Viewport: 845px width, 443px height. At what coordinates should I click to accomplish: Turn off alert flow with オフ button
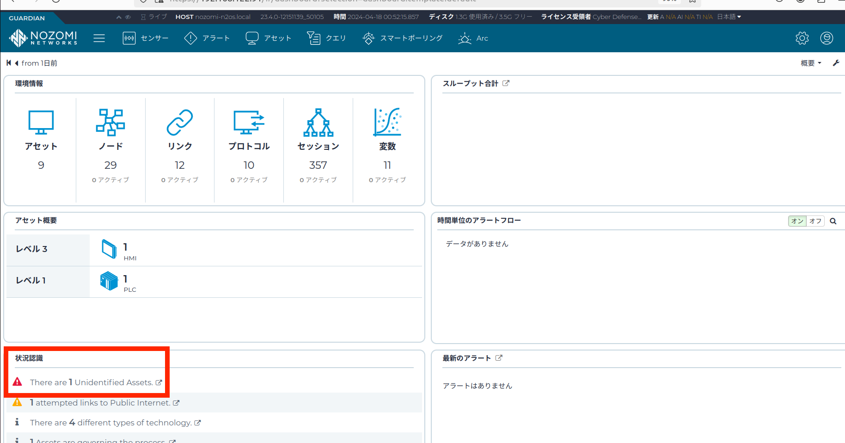(x=815, y=221)
